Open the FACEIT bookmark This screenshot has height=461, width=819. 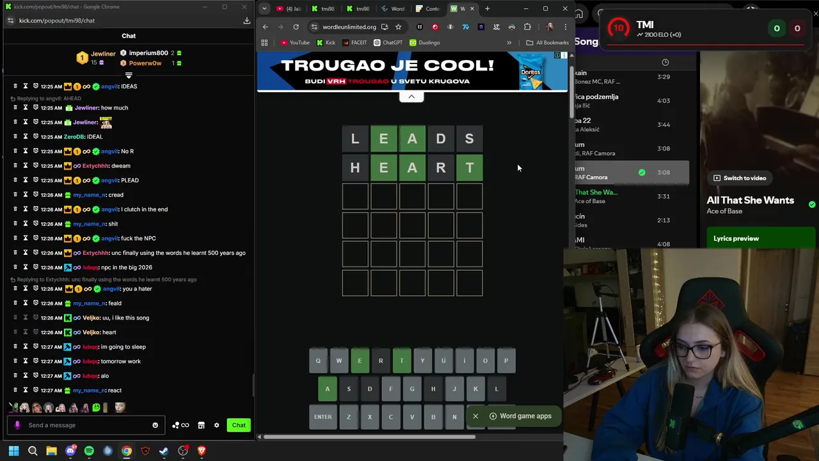(x=354, y=43)
